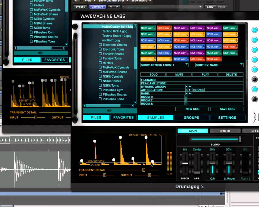
Task: Toggle the second cyan LED button on right side
Action: pos(255,40)
